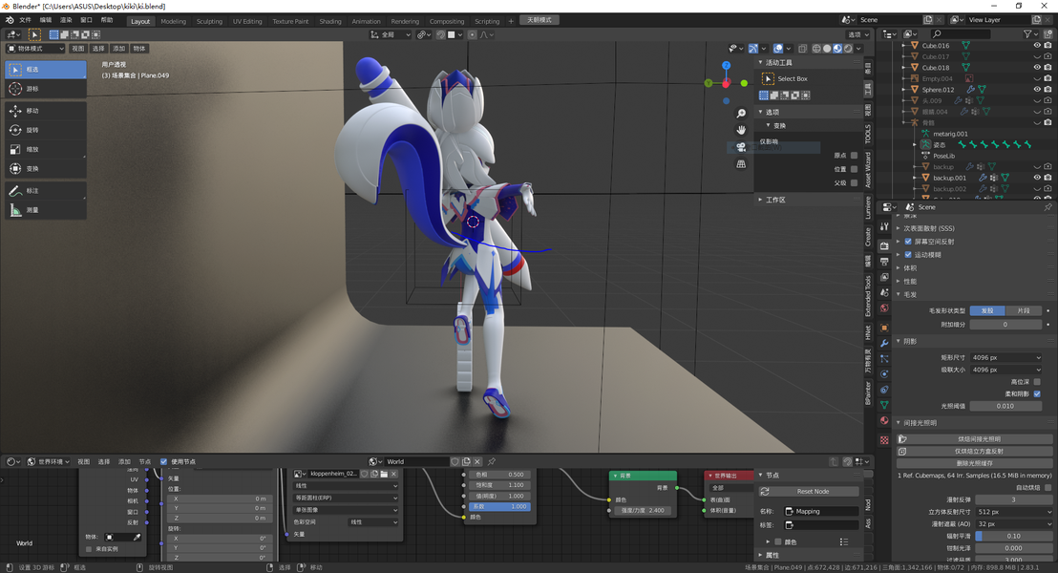Toggle 自动烘焙 (auto bake) checkbox
Image resolution: width=1058 pixels, height=573 pixels.
[1047, 487]
